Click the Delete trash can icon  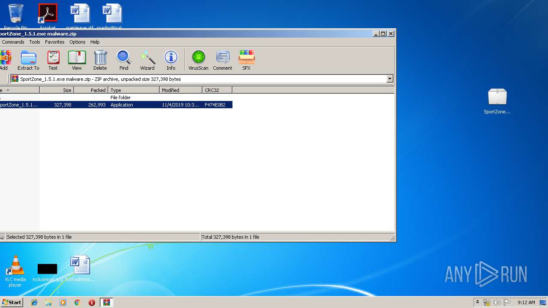tap(100, 60)
